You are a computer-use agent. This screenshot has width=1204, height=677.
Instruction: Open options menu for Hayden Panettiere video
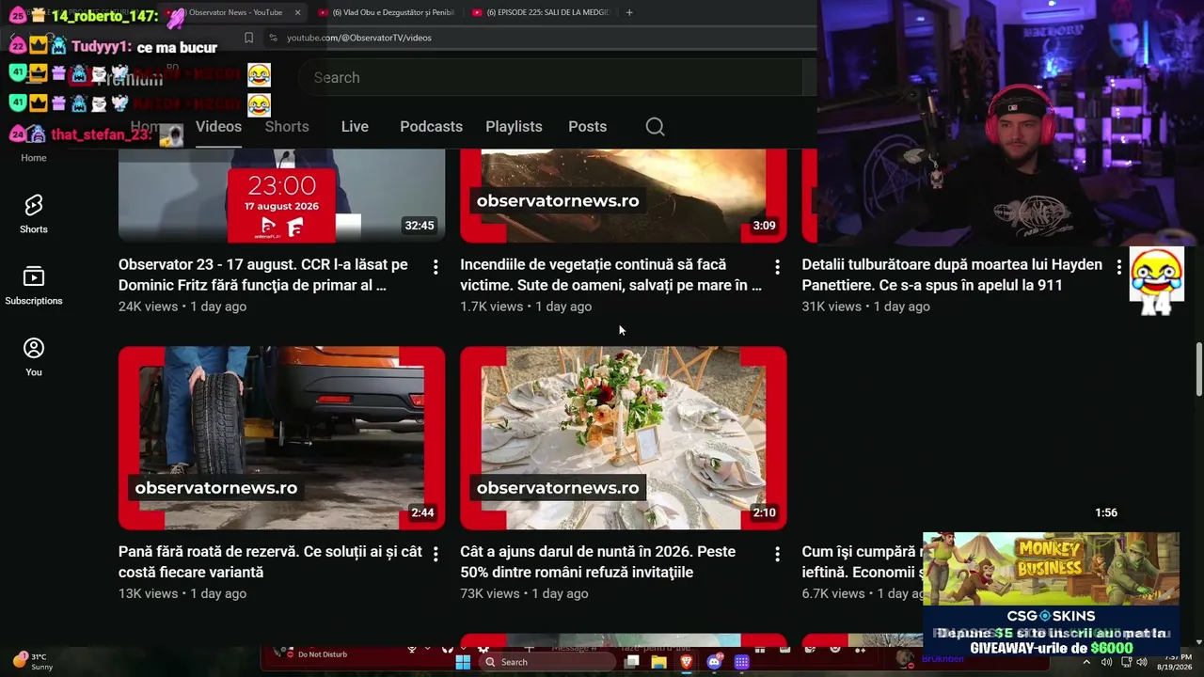tap(1118, 267)
